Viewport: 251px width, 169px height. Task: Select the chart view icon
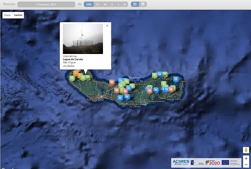coord(135,4)
